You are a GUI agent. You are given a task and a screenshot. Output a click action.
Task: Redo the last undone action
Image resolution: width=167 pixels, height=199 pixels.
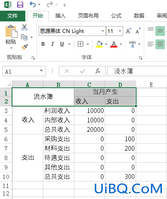[x=50, y=5]
